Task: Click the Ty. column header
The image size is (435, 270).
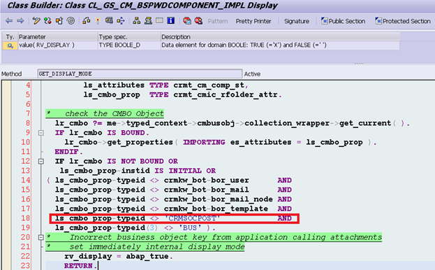Action: click(10, 36)
